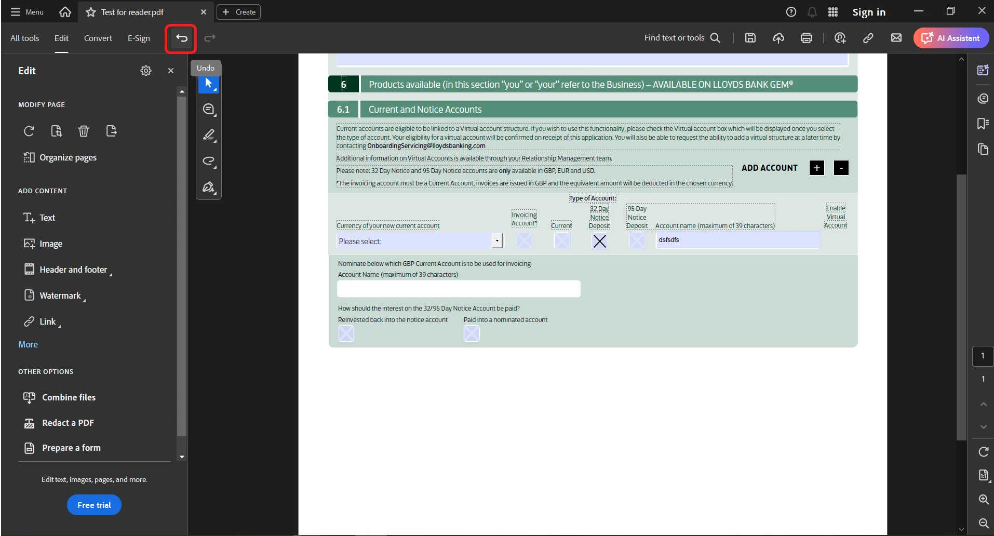Open the Adobe apps grid icon

click(833, 12)
